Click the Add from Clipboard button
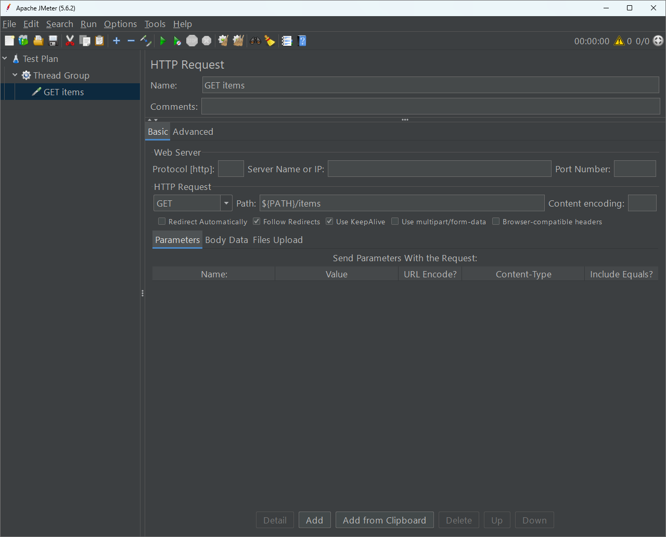This screenshot has width=666, height=537. [x=385, y=520]
